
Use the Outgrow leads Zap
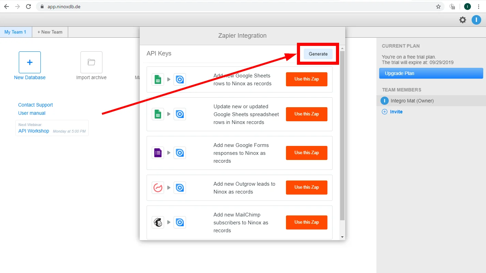[x=307, y=187]
